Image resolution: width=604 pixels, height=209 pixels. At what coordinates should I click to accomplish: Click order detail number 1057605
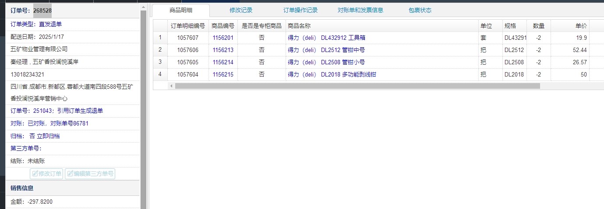click(188, 63)
